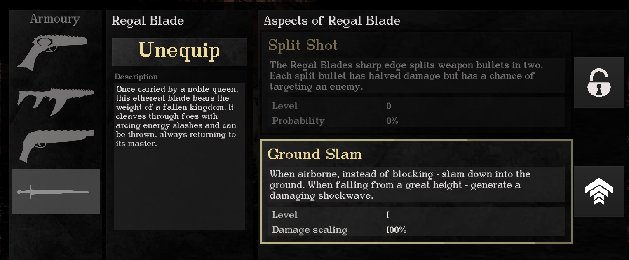Select the Regal Blade sword icon
The image size is (629, 260).
coord(56,192)
